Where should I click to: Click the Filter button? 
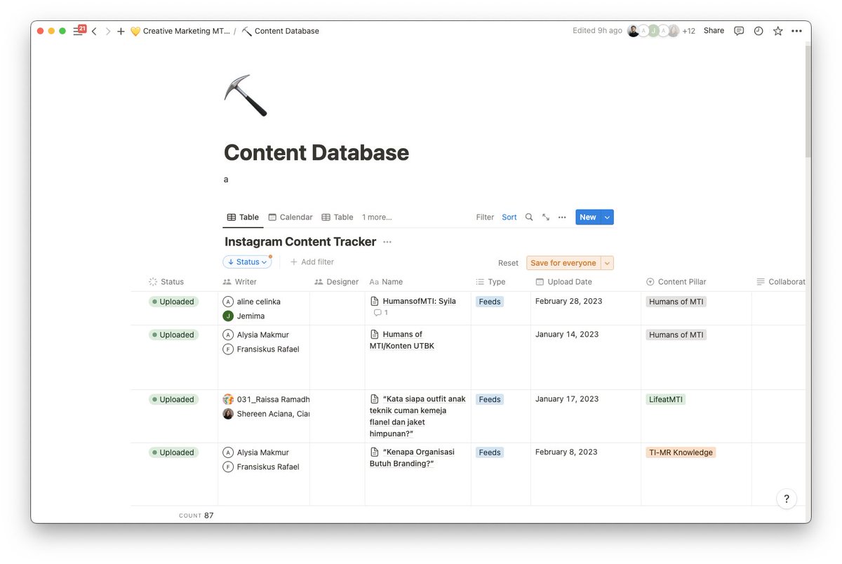[485, 217]
